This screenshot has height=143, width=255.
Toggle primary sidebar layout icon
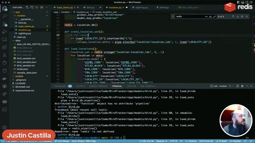click(238, 2)
